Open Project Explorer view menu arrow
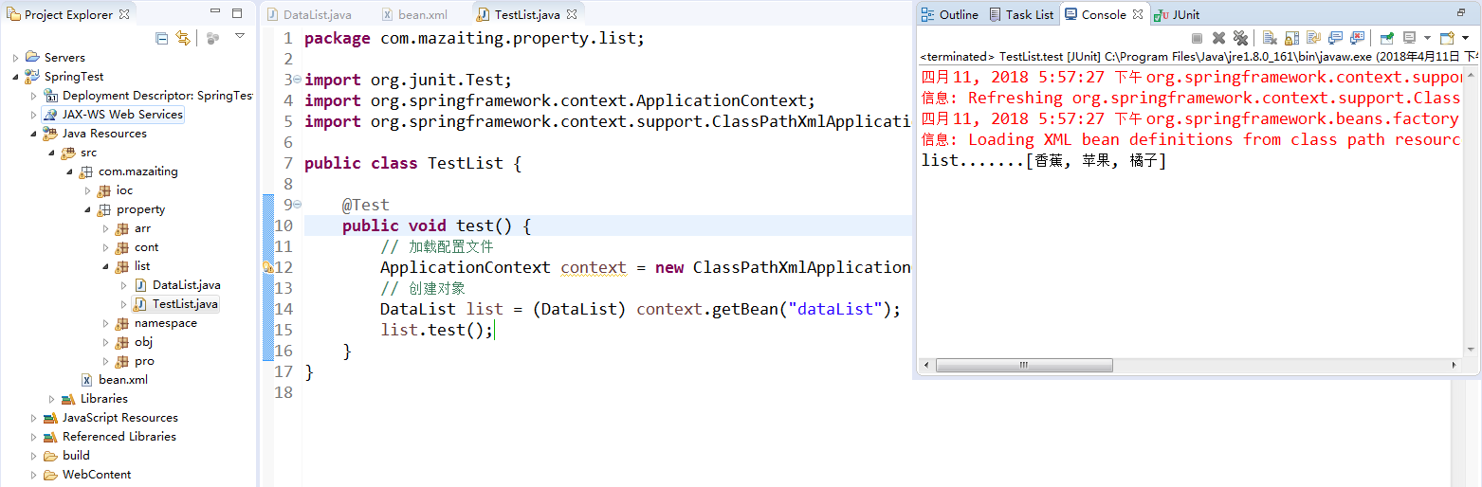 pos(240,36)
